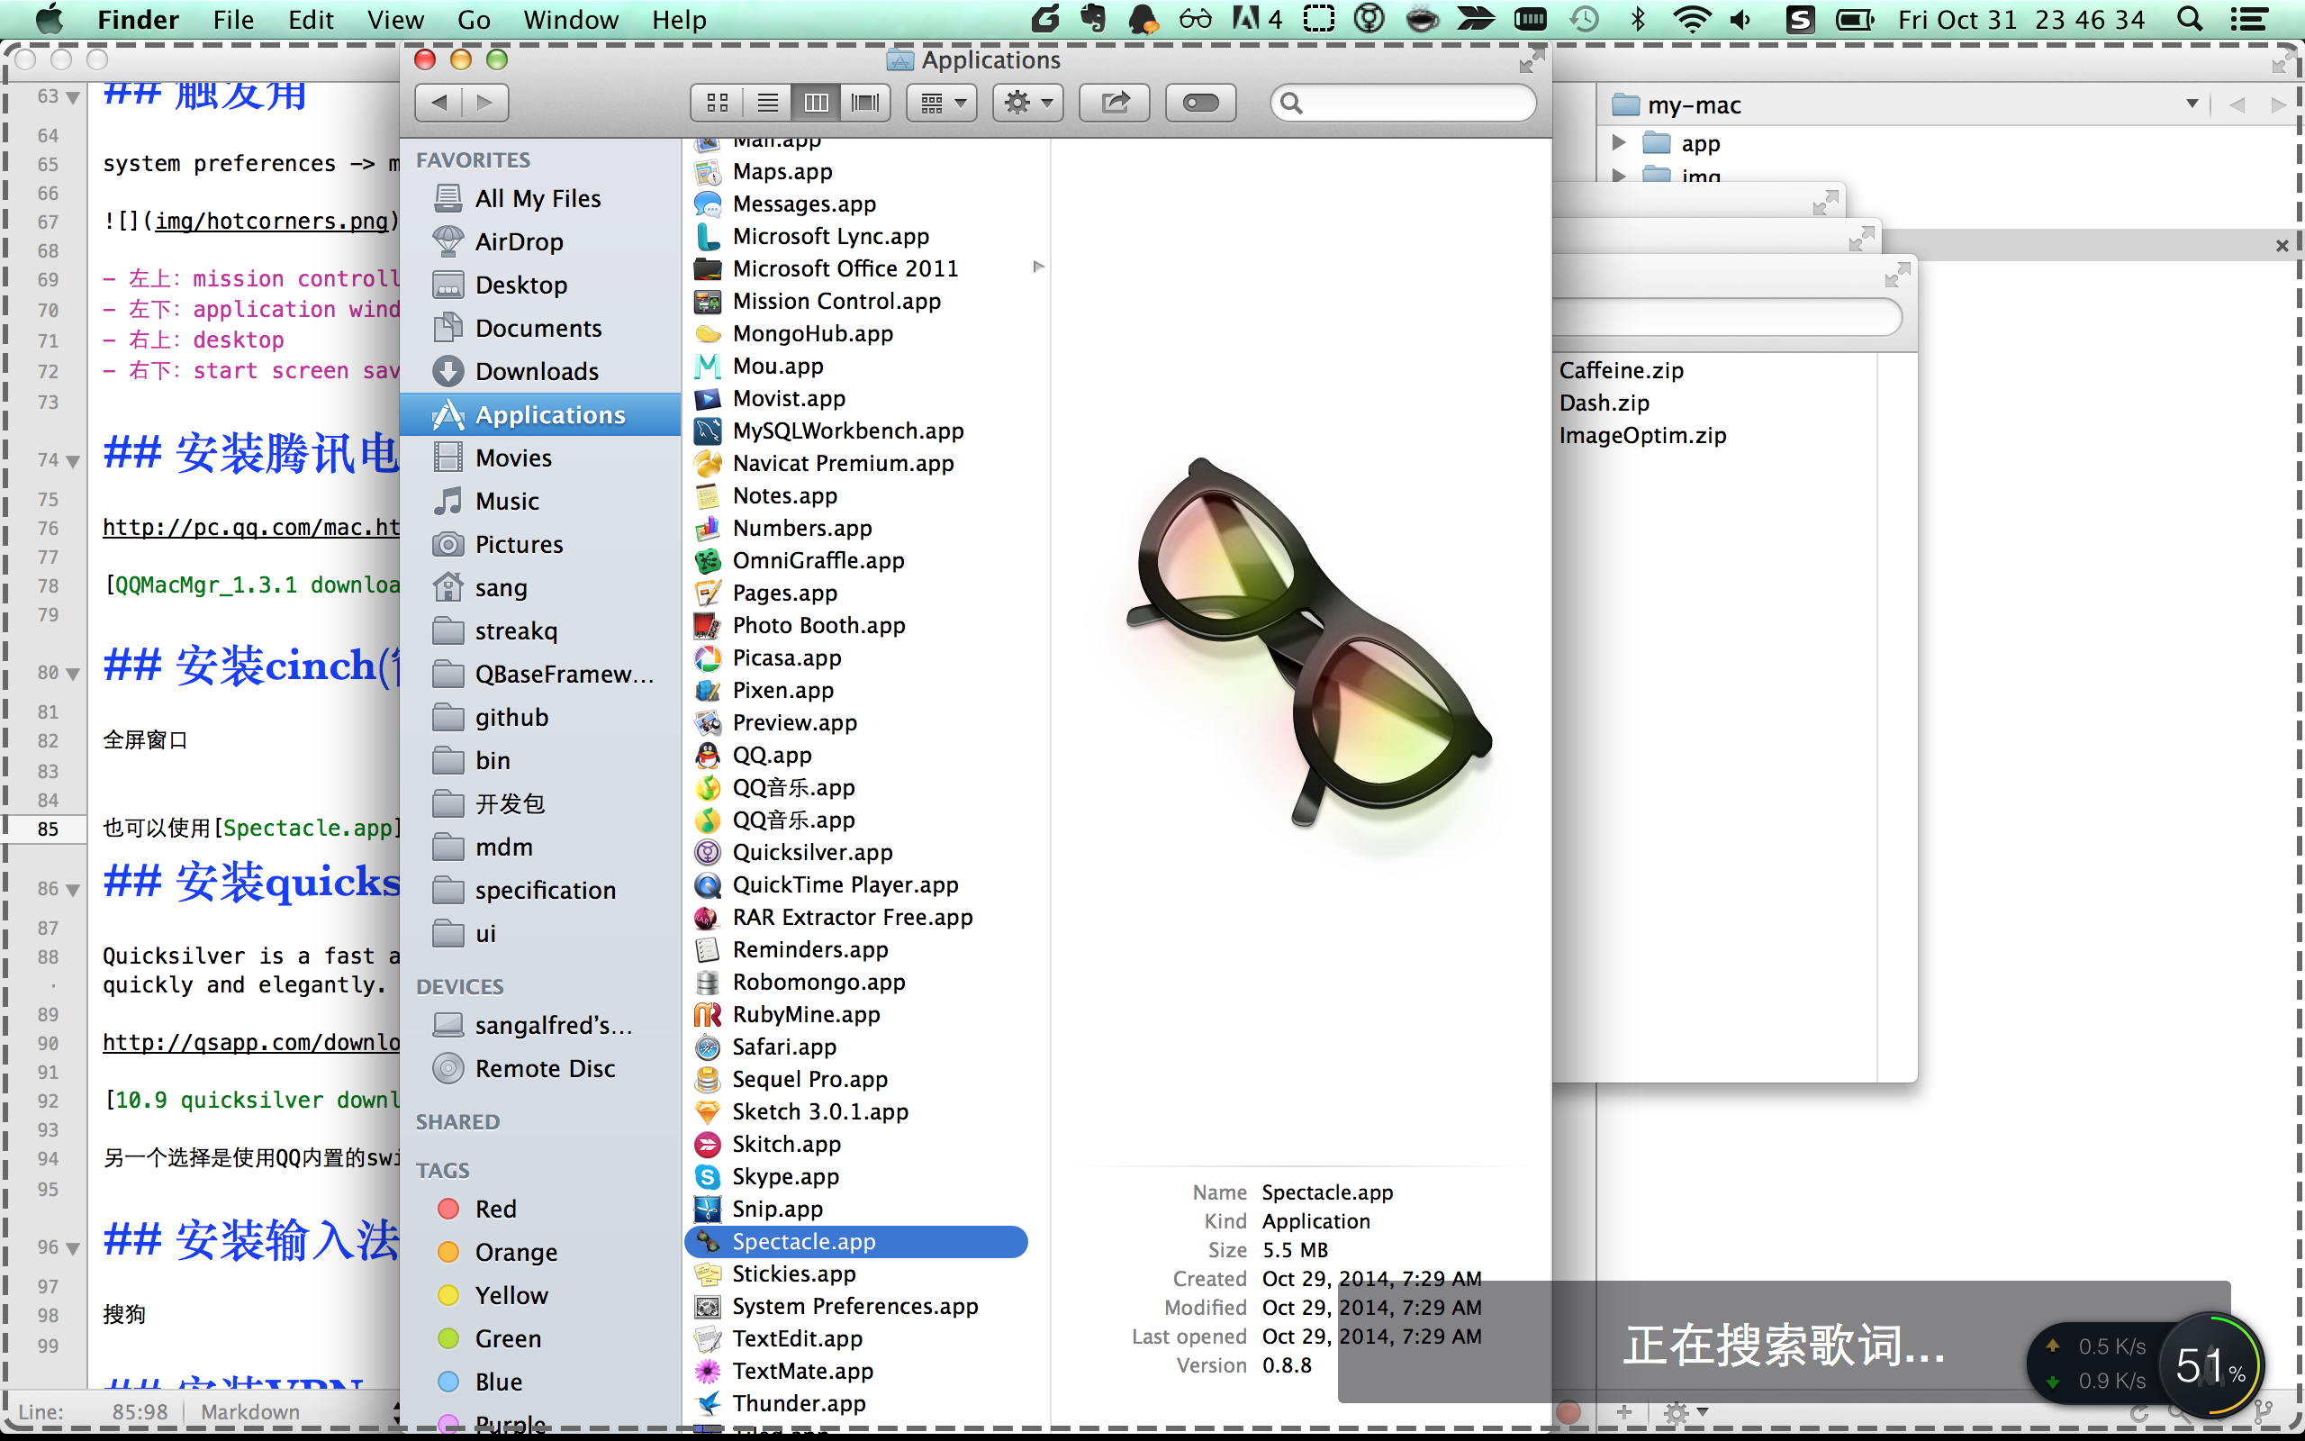Expand the app folder in my-mac
Screen dimensions: 2305x1441
point(1618,143)
